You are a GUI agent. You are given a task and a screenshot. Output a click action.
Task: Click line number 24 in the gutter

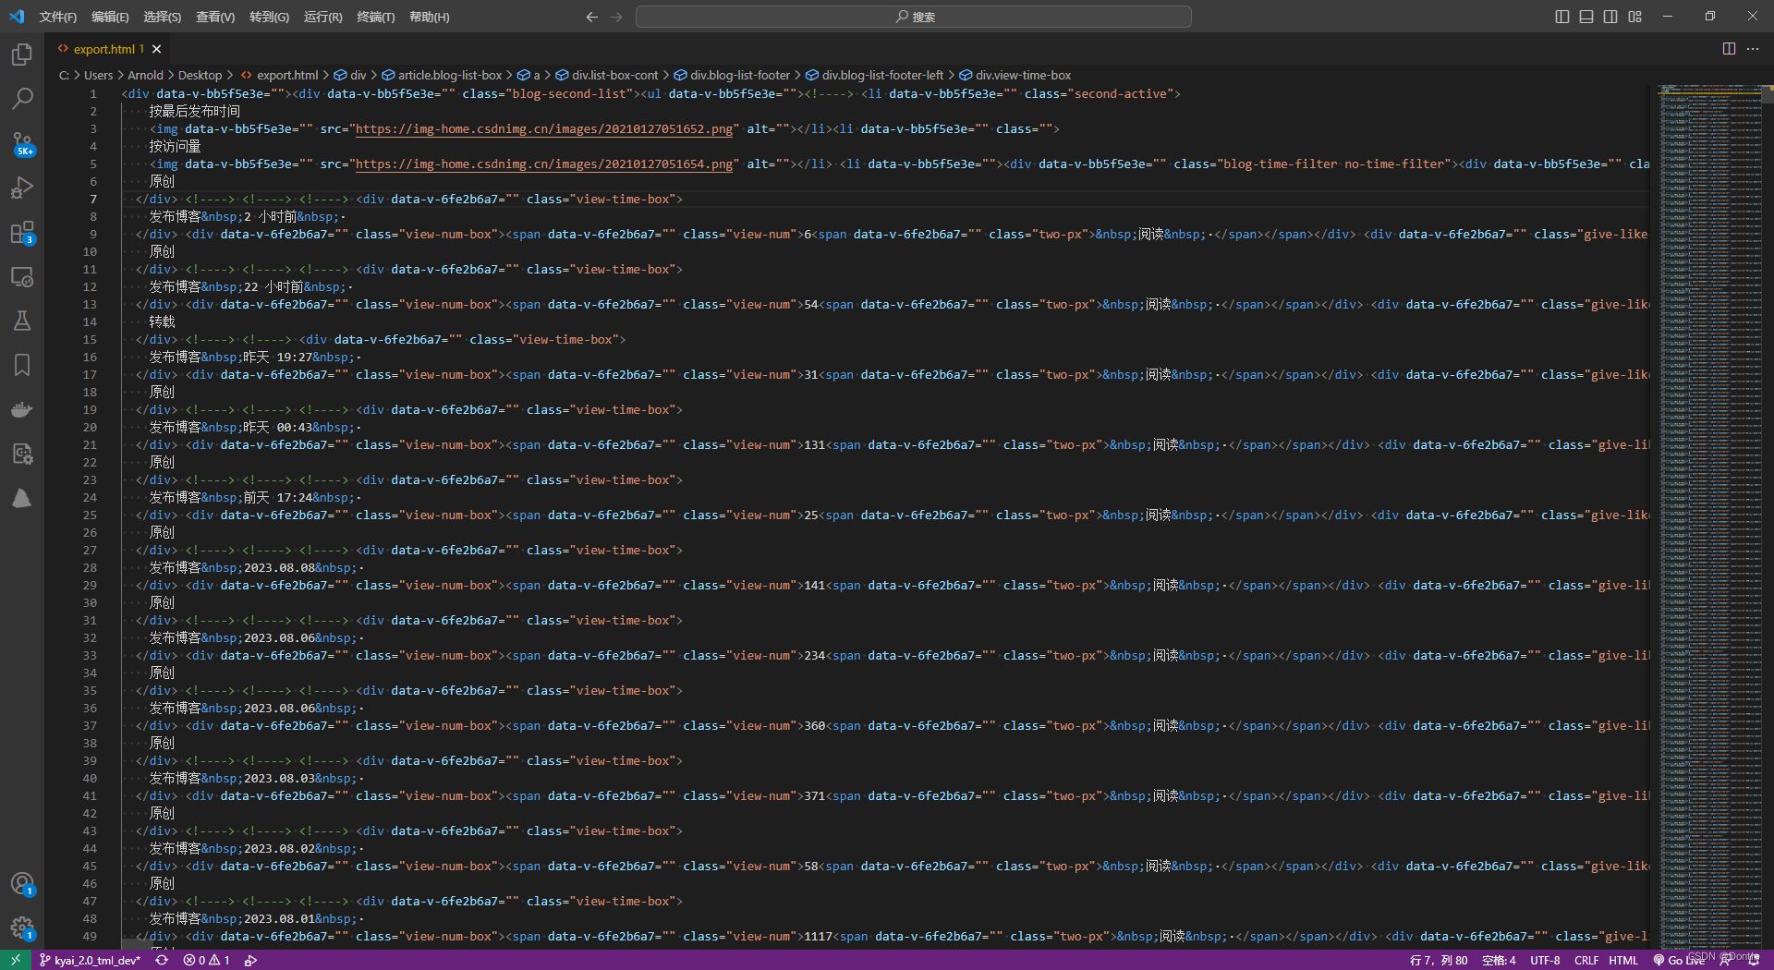tap(90, 498)
